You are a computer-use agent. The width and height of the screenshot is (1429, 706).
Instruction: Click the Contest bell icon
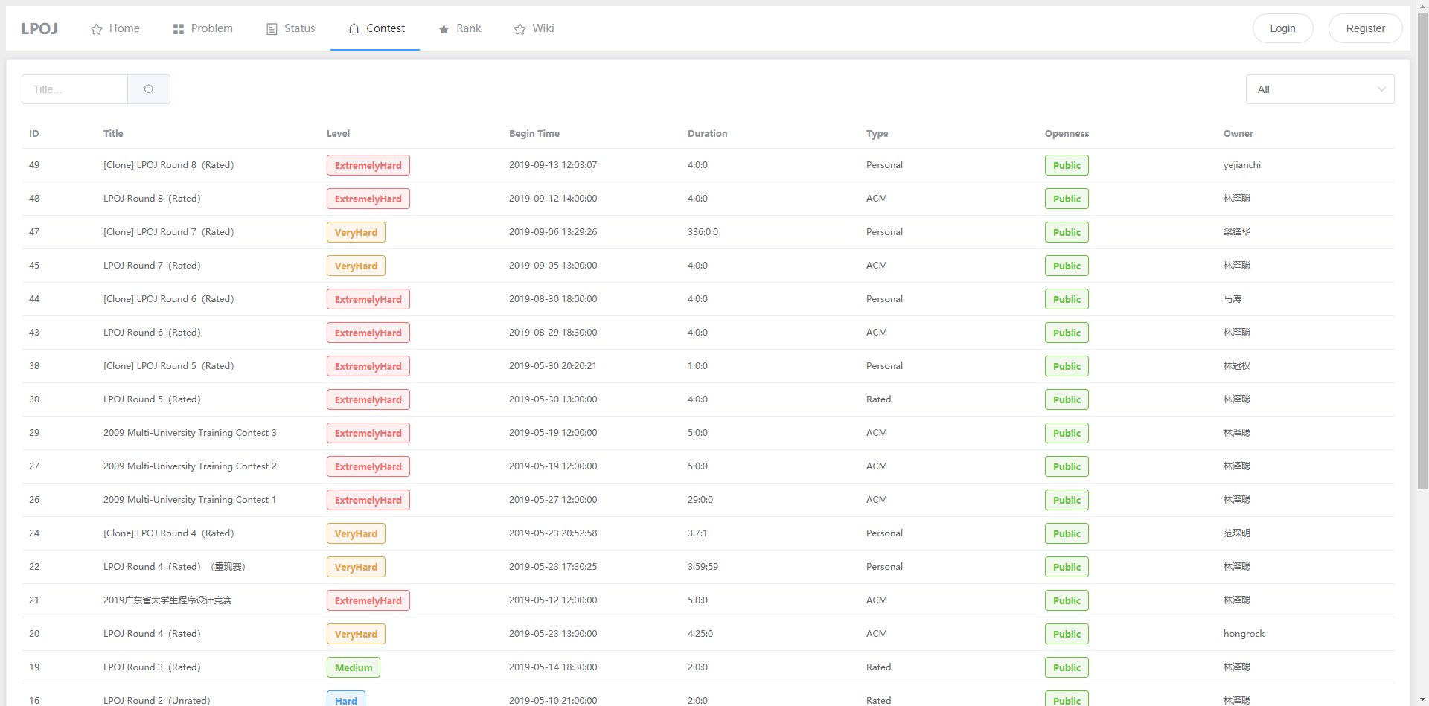pos(352,28)
